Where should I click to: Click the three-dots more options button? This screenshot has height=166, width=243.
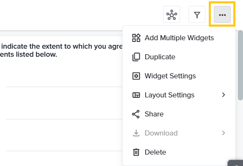pos(222,14)
